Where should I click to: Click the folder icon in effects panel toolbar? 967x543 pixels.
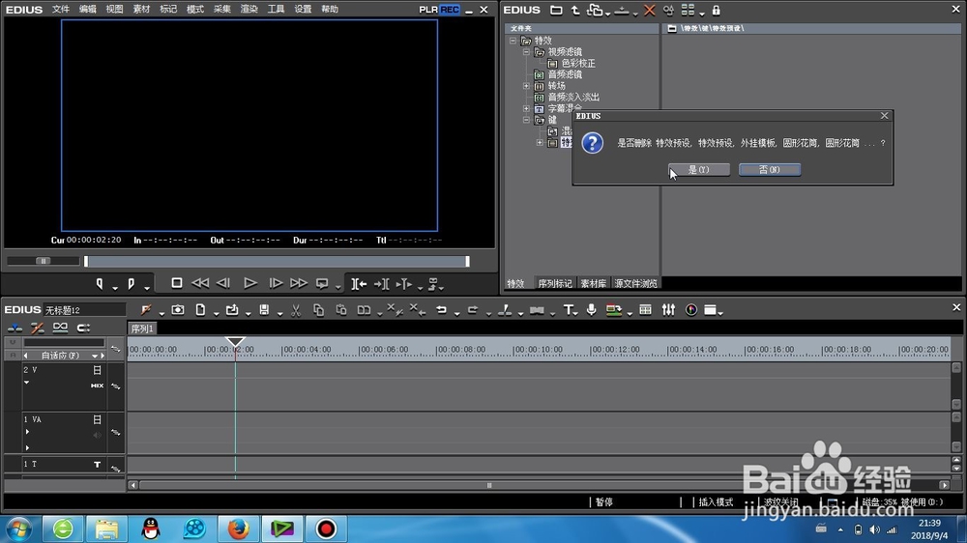click(x=556, y=10)
